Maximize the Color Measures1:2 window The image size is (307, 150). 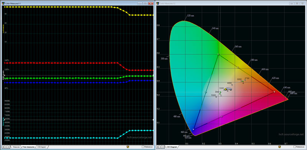click(297, 3)
